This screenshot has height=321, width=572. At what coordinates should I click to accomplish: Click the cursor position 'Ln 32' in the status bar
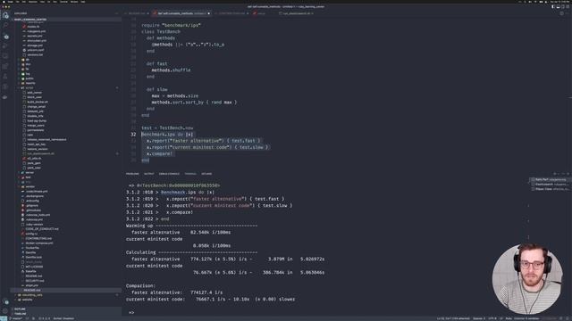coord(453,318)
